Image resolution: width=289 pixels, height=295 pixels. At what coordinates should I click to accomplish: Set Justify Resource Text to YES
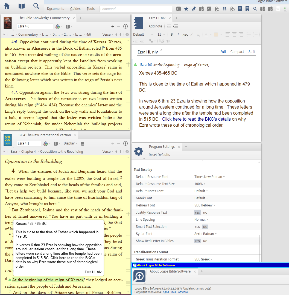(x=197, y=212)
